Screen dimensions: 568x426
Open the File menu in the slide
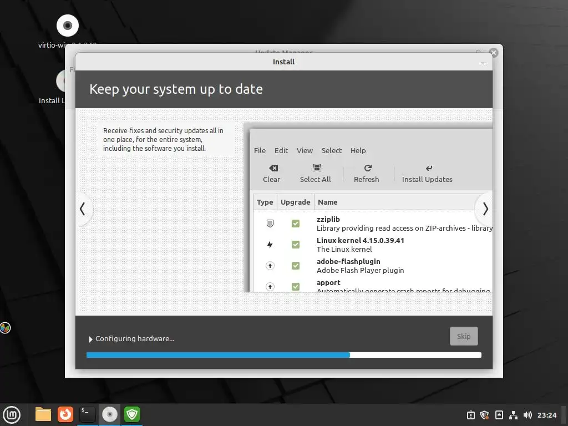point(260,150)
